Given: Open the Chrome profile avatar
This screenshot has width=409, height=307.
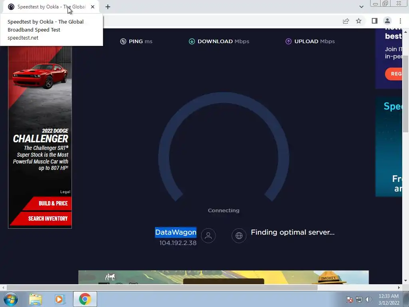Looking at the screenshot, I should (x=387, y=21).
